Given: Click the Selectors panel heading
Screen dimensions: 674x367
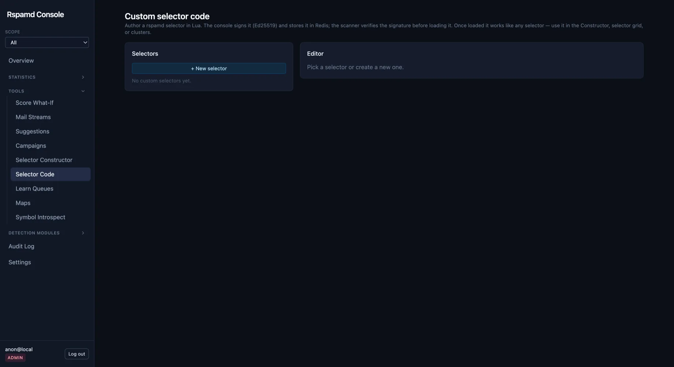Looking at the screenshot, I should pos(145,54).
